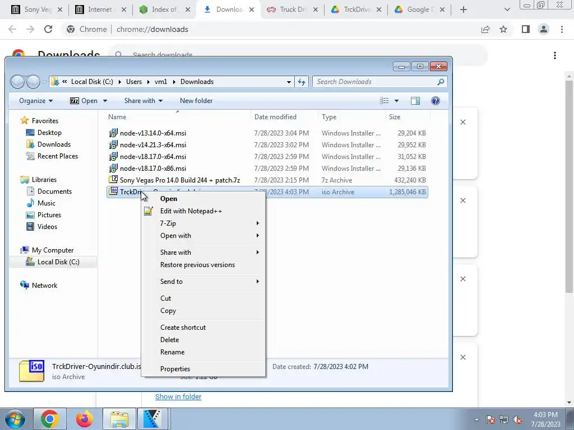574x430 pixels.
Task: Select node-v13.14.0-x64.msi file
Action: 152,133
